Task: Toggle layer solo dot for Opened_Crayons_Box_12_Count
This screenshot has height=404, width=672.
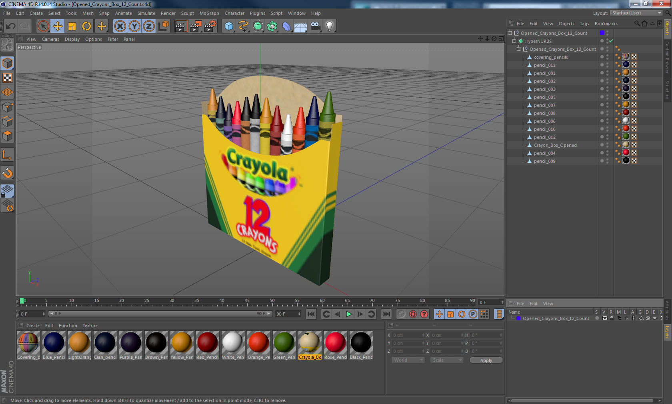Action: pyautogui.click(x=597, y=318)
